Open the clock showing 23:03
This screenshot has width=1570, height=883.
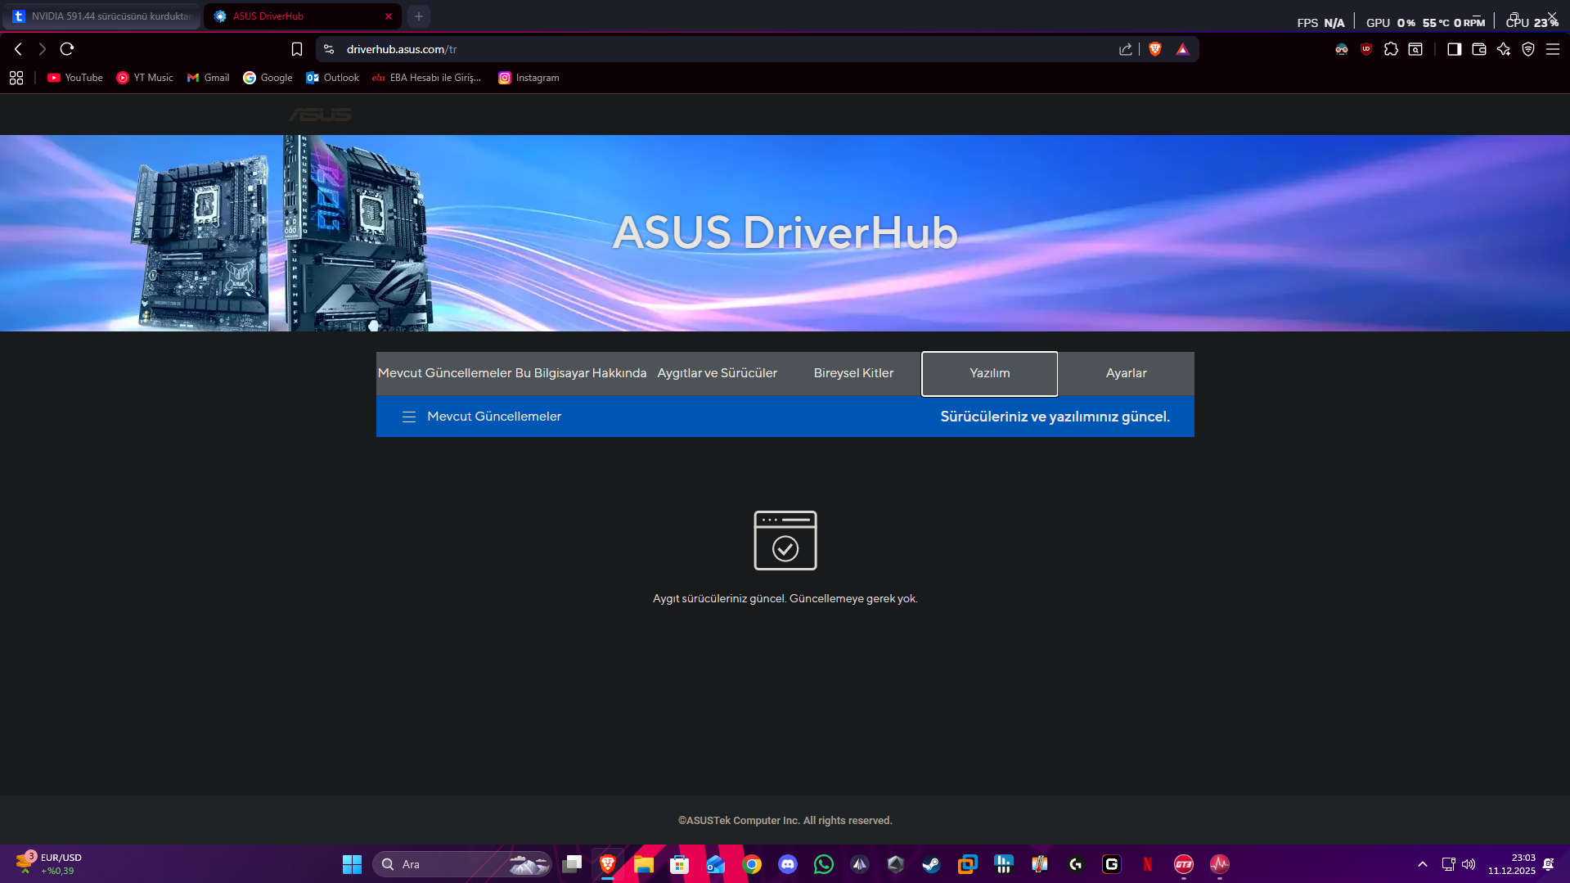tap(1512, 864)
